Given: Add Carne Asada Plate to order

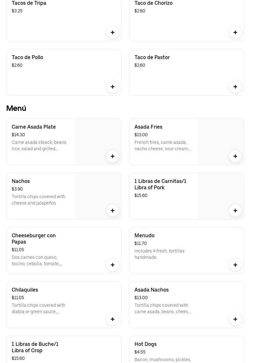Looking at the screenshot, I should point(113,156).
